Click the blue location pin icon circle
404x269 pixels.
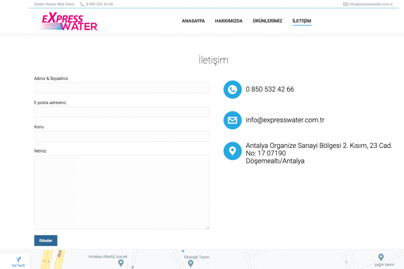tap(232, 151)
